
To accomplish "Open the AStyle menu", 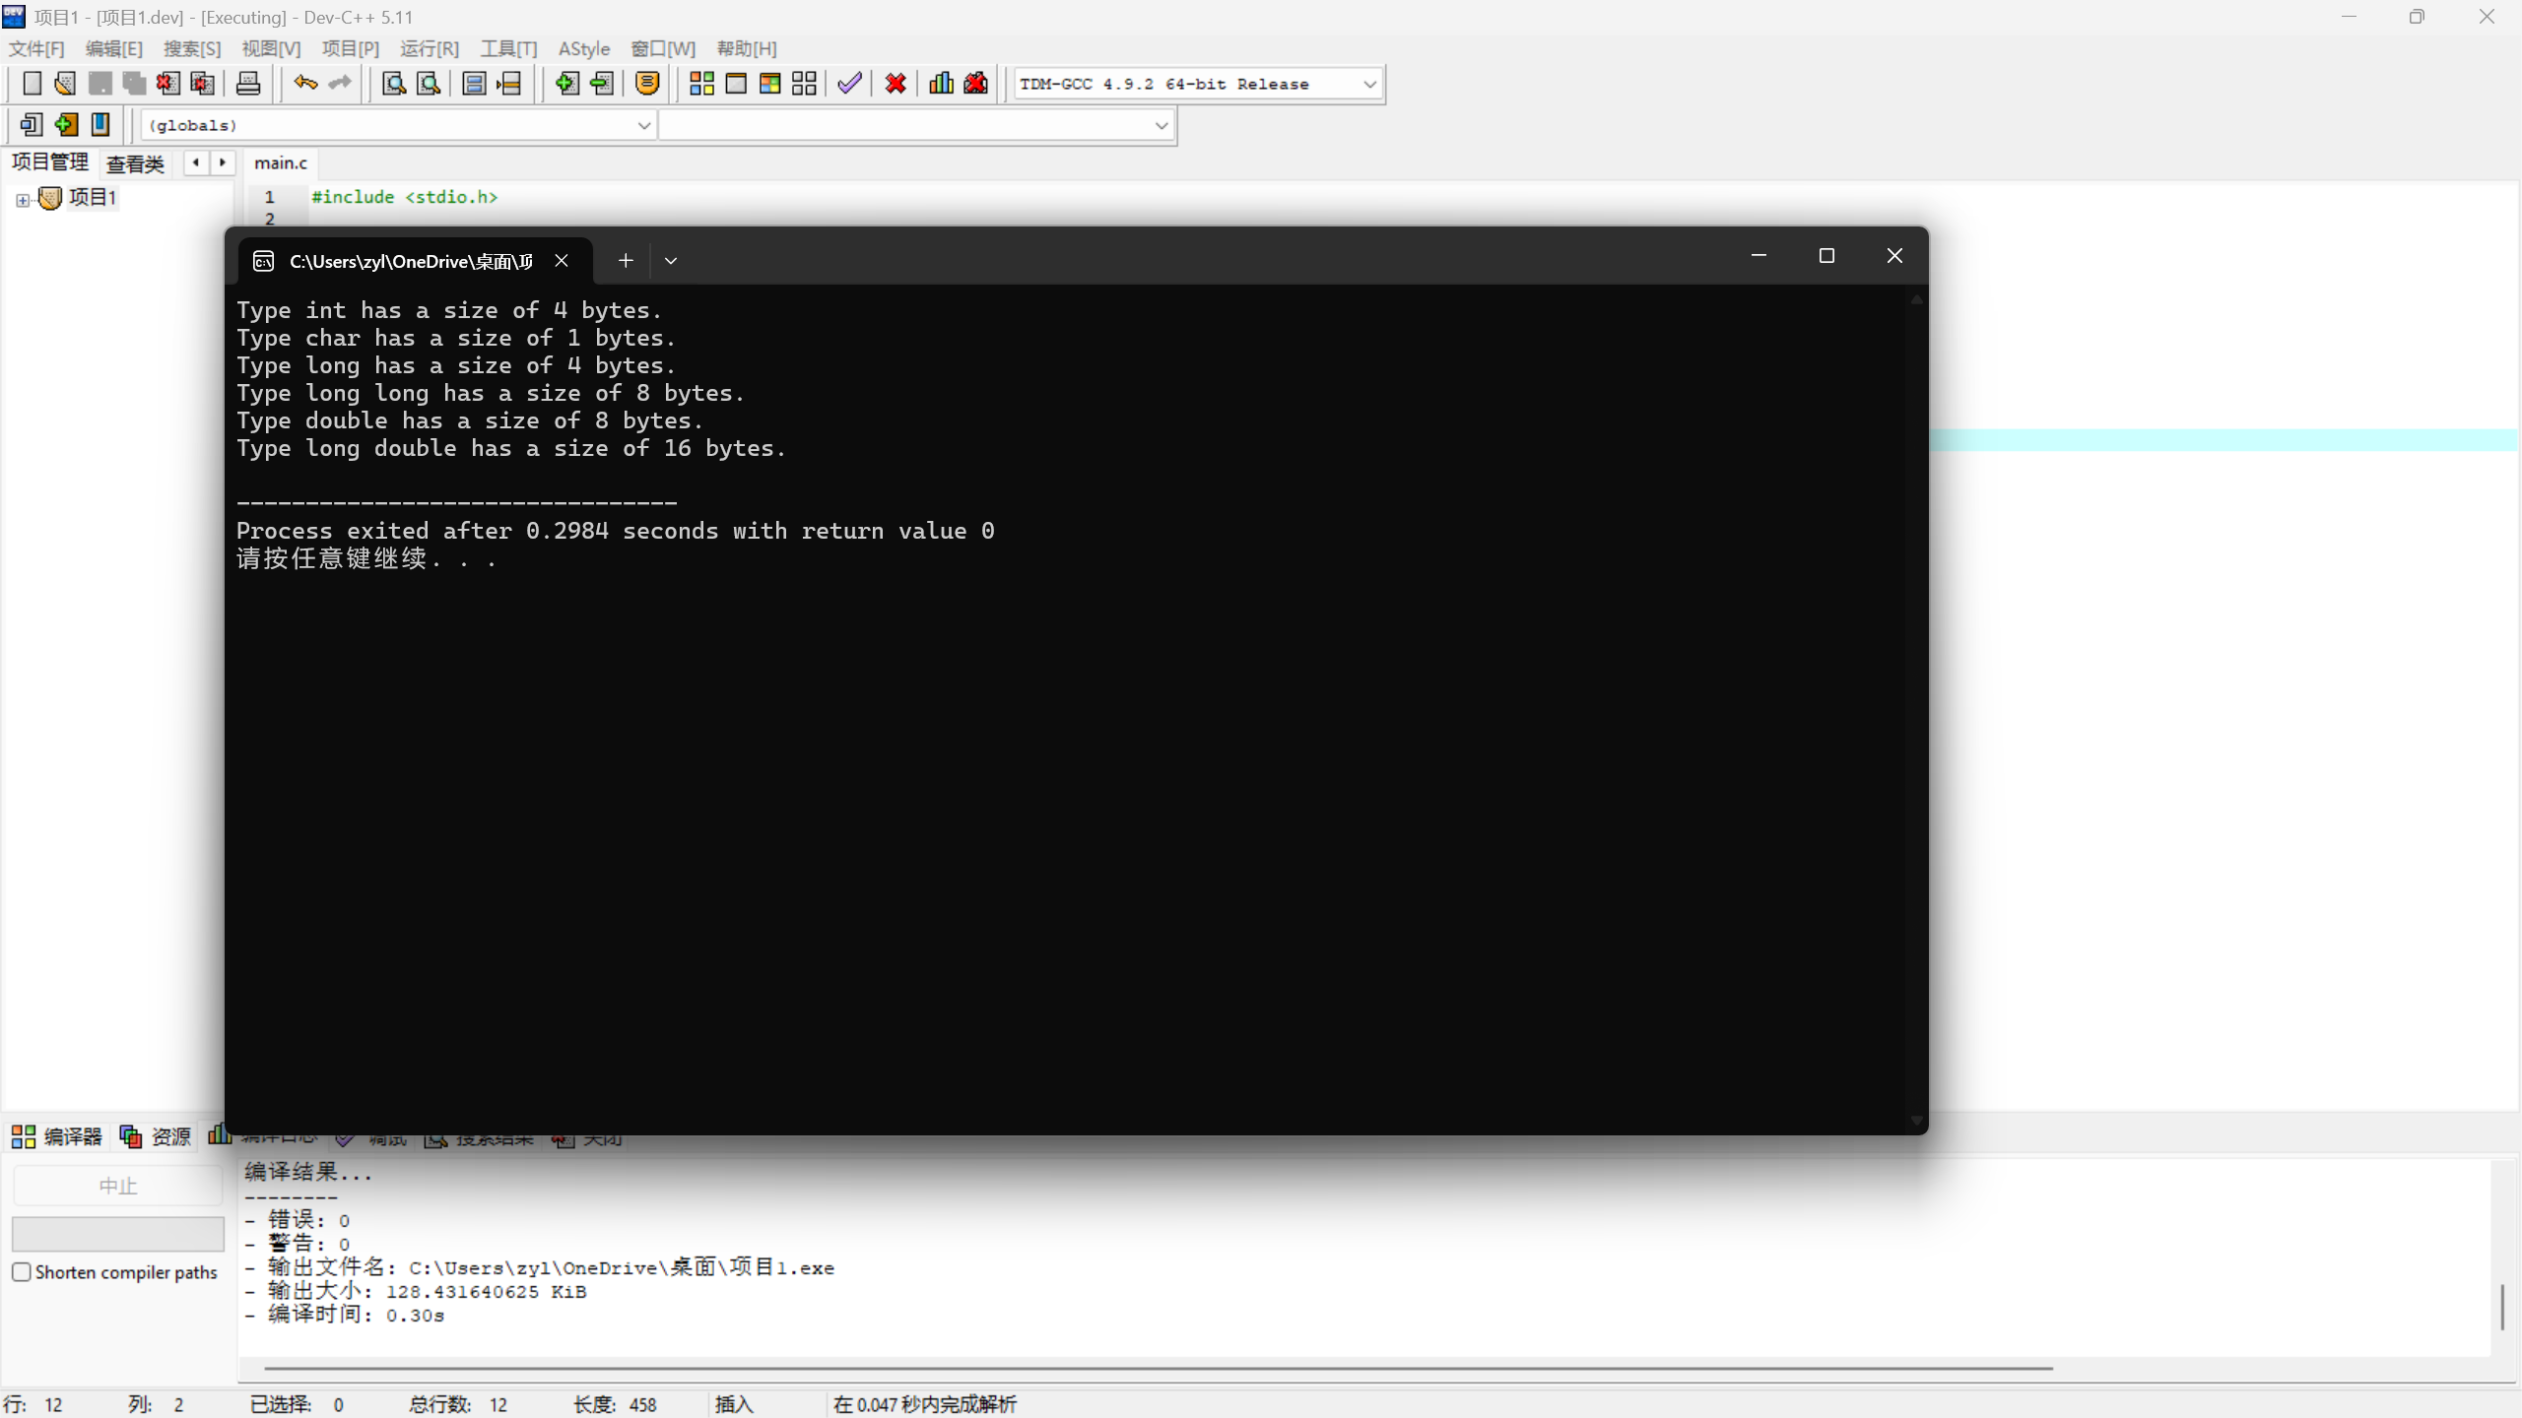I will (x=583, y=48).
